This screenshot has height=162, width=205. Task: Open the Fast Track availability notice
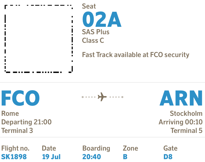point(136,54)
